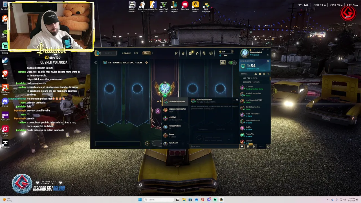Open NZXT CAM desktop shortcut
The width and height of the screenshot is (361, 203).
(x=5, y=116)
